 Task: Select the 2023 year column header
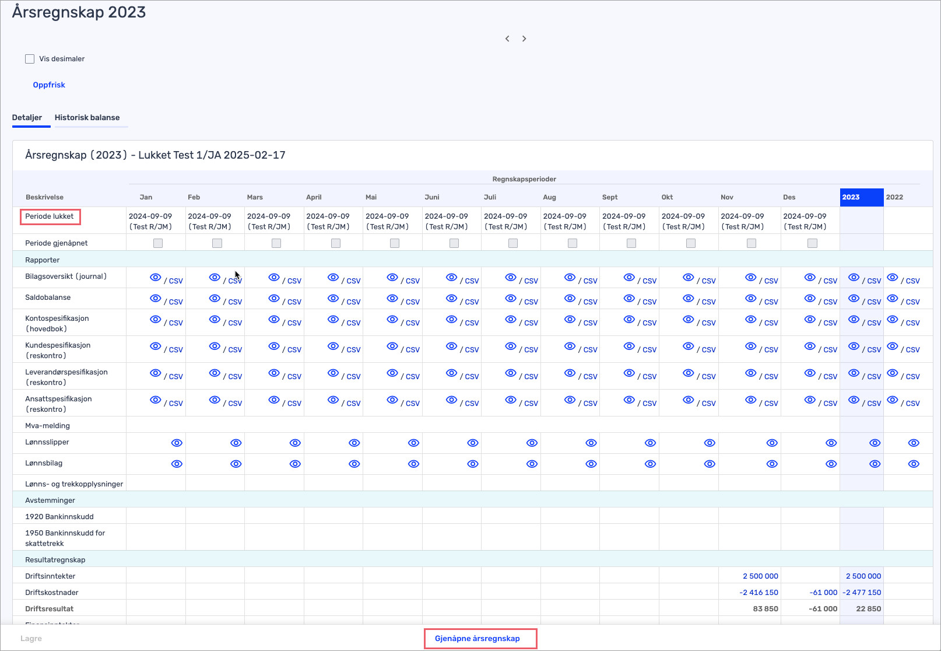pyautogui.click(x=862, y=197)
